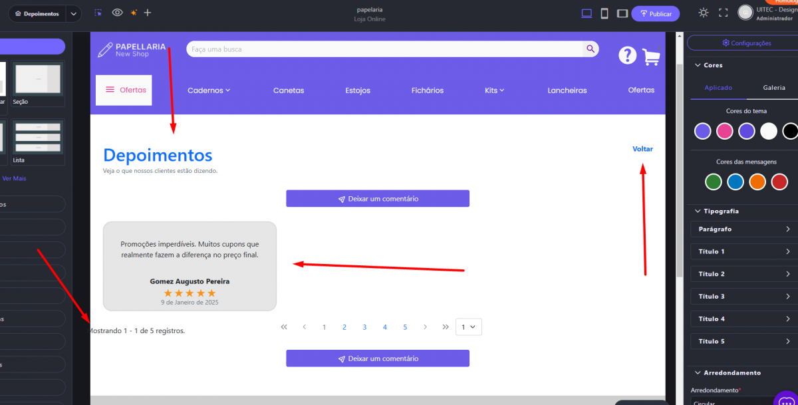Select the pink theme color swatch
The height and width of the screenshot is (405, 798).
point(724,131)
